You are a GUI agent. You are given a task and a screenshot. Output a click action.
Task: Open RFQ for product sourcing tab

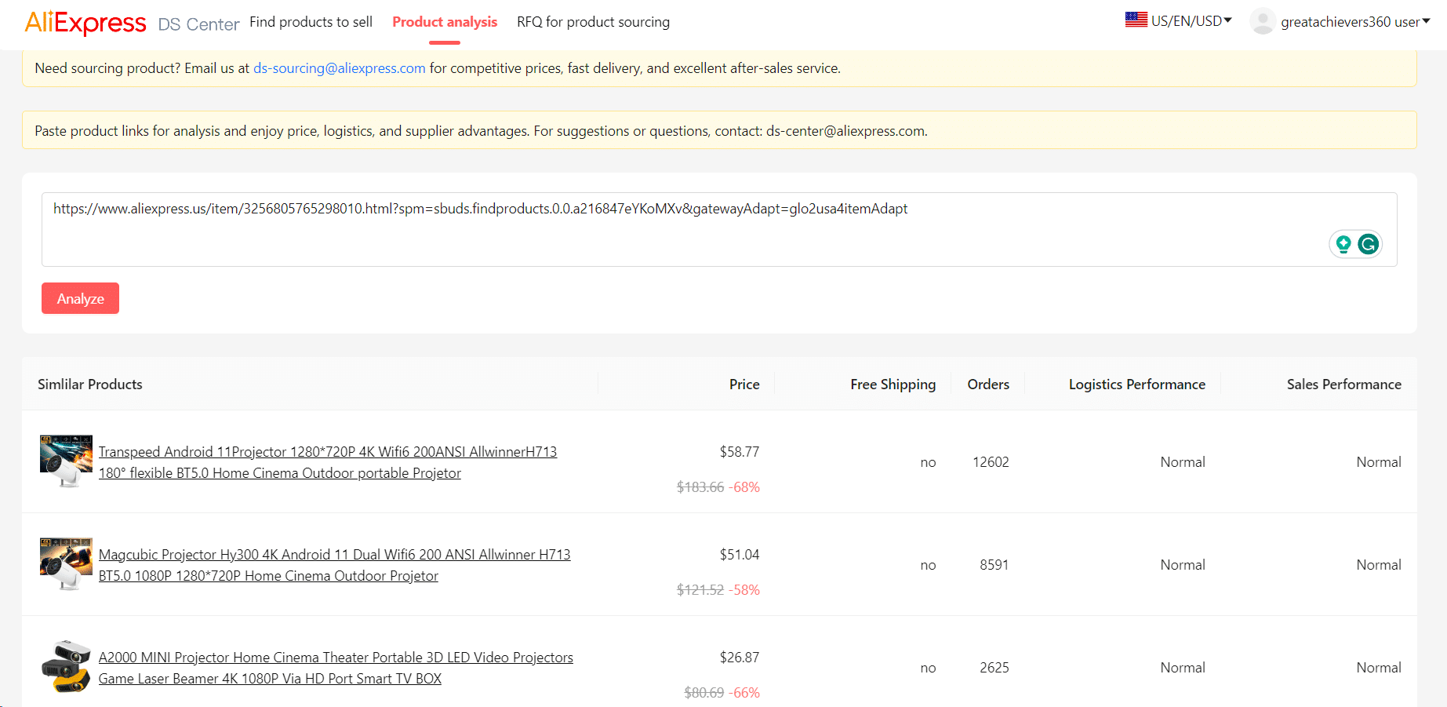click(x=593, y=22)
